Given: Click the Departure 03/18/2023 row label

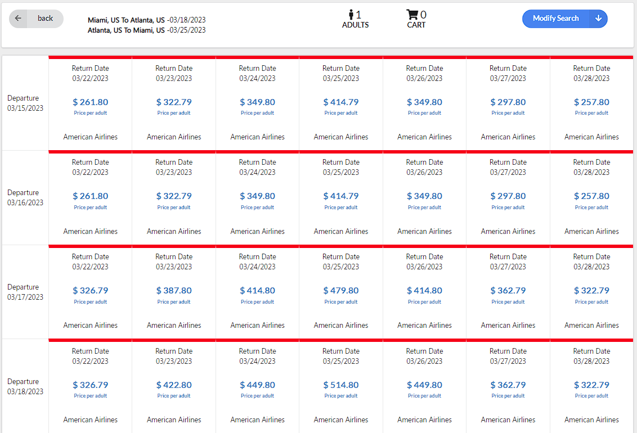Looking at the screenshot, I should tap(25, 387).
